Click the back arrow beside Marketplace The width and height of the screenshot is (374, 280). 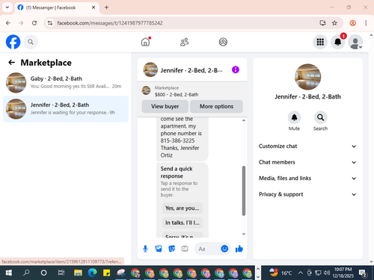pyautogui.click(x=11, y=63)
